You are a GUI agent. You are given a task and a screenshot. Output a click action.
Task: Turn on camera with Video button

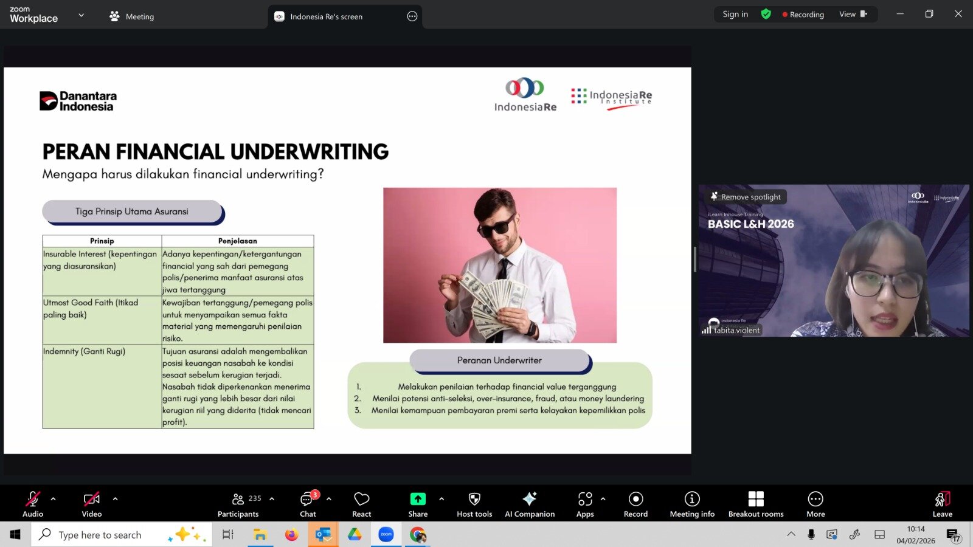[x=92, y=504]
